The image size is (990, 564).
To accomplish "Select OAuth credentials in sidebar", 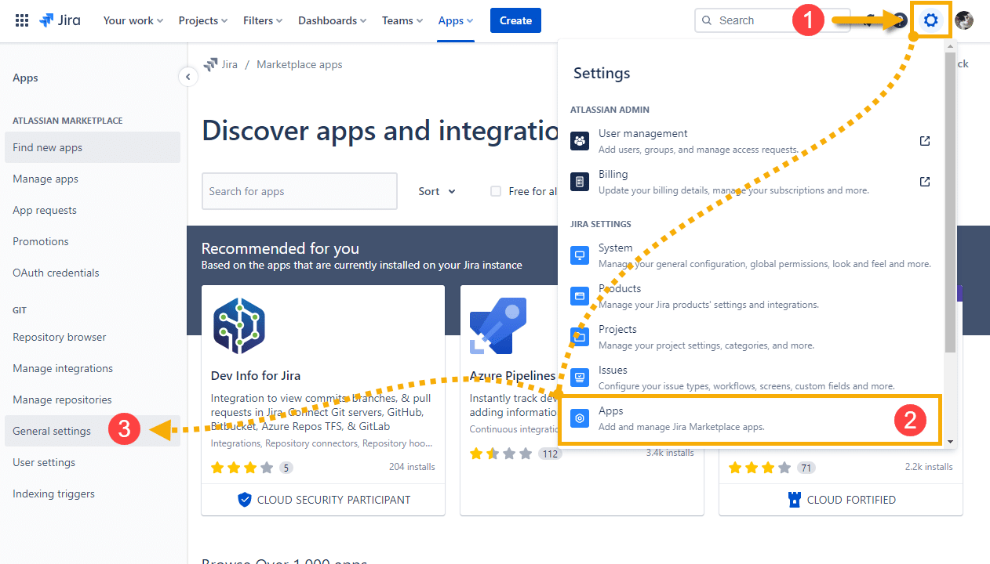I will coord(93,273).
